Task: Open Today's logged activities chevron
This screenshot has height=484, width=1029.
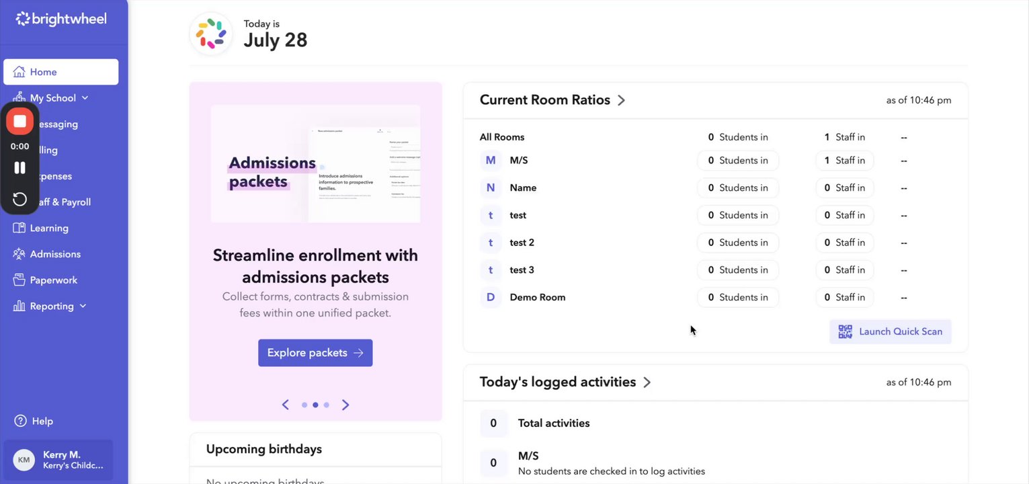Action: tap(647, 382)
